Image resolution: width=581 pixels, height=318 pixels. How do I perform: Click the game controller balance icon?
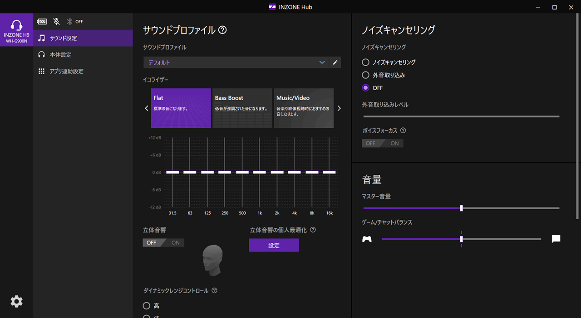tap(367, 239)
